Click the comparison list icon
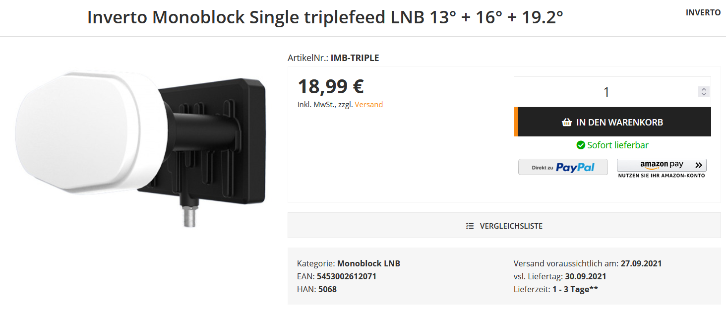 click(x=470, y=226)
